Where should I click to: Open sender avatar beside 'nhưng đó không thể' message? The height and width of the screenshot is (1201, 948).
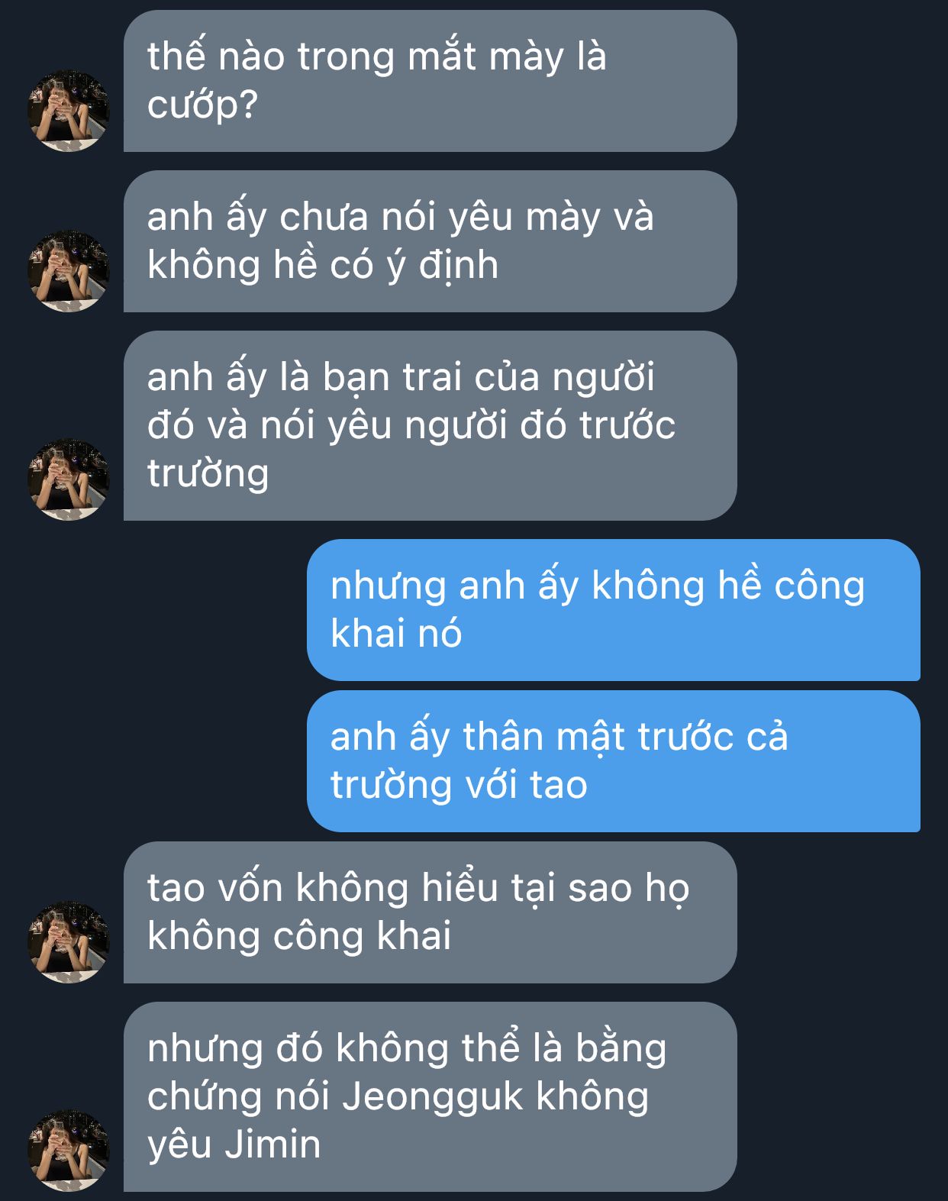[69, 1151]
